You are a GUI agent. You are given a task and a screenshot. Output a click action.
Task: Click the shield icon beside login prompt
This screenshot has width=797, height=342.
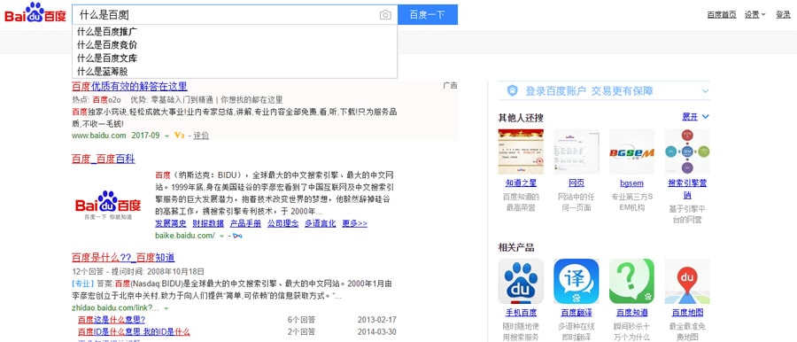click(513, 91)
